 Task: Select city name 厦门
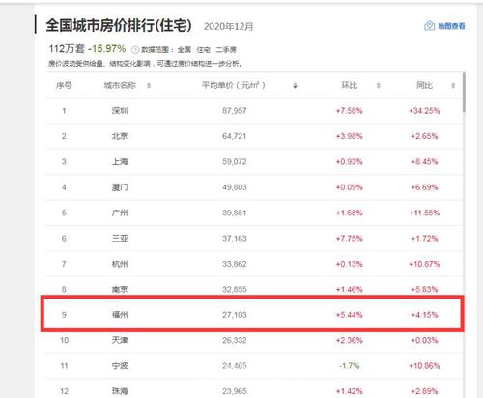click(120, 187)
